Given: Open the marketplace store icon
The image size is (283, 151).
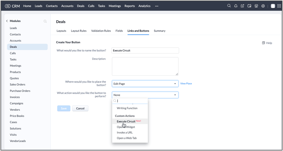Looking at the screenshot, I should tap(256, 6).
